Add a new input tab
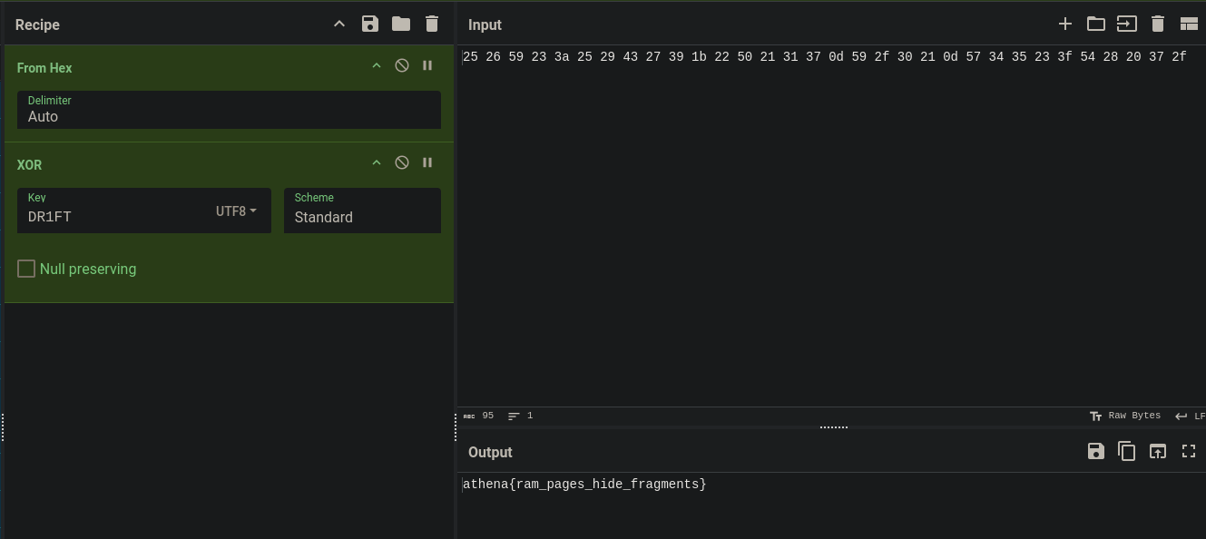This screenshot has width=1206, height=539. [1065, 24]
